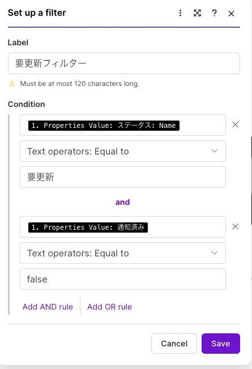Click into the 要更新 comparison value field
Screen dimensions: 252x369
(x=123, y=177)
